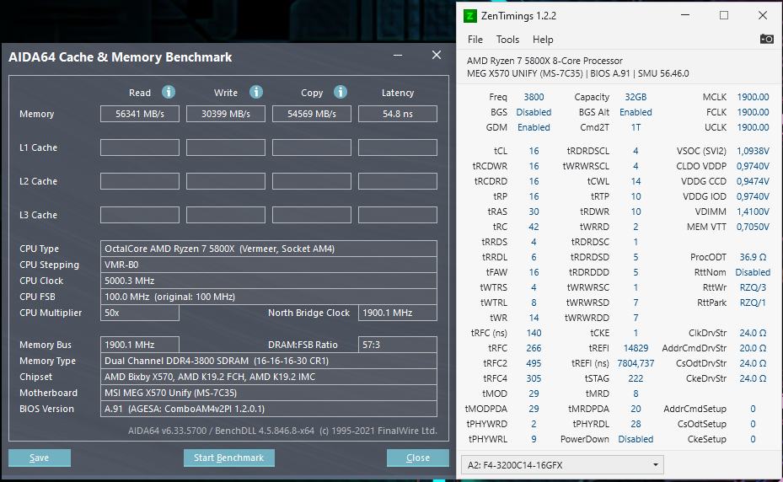Click tRC value 42
The image size is (783, 482).
(534, 227)
